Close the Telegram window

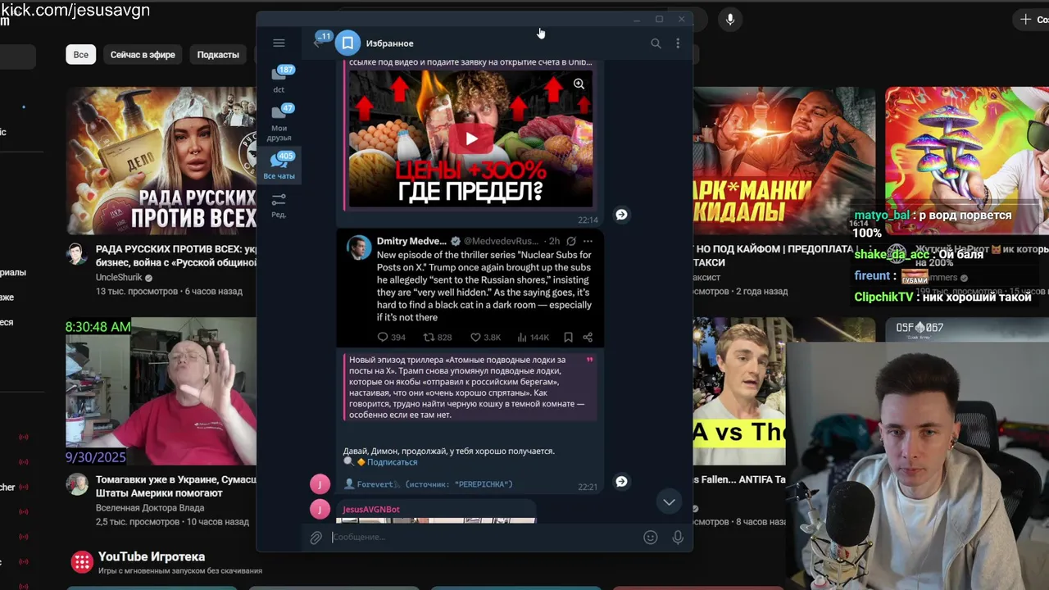[681, 19]
